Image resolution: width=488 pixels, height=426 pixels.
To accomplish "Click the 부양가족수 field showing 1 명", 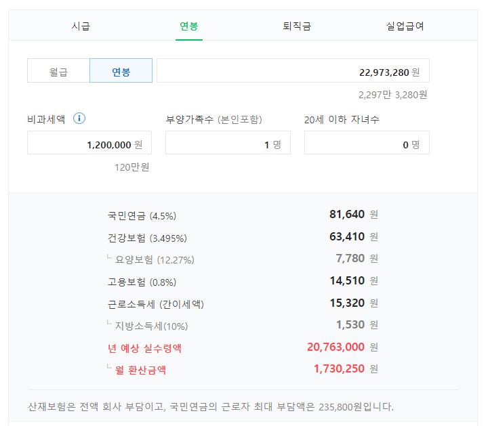I will 228,143.
